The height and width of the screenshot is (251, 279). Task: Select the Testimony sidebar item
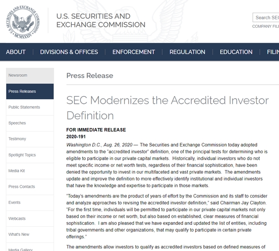(30, 139)
